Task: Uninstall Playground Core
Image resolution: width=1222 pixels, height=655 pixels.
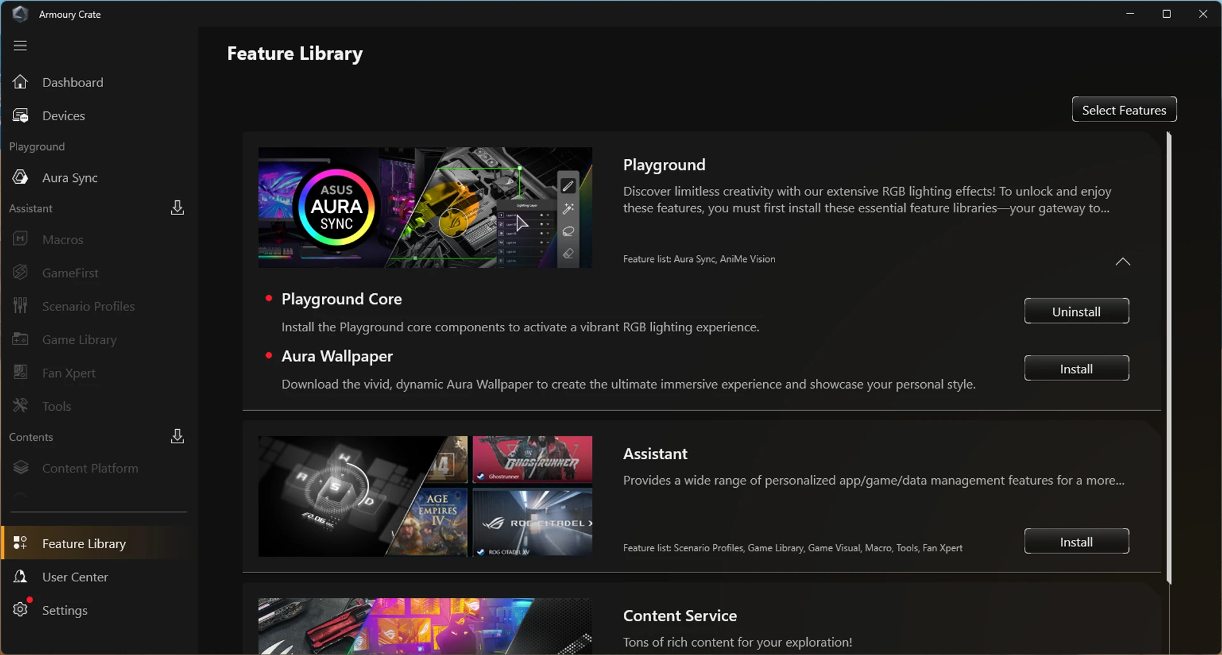Action: [x=1076, y=311]
